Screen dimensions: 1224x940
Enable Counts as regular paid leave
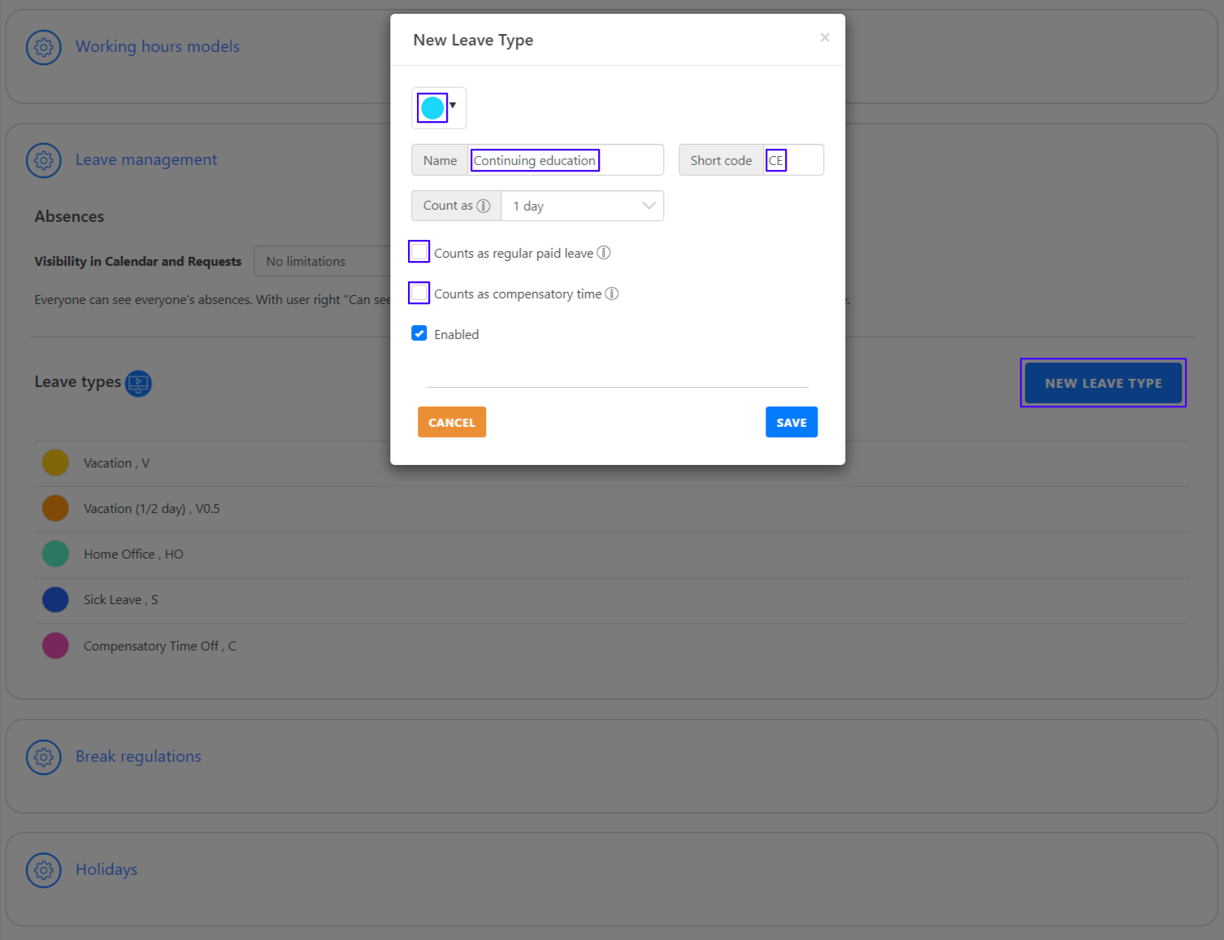(419, 252)
